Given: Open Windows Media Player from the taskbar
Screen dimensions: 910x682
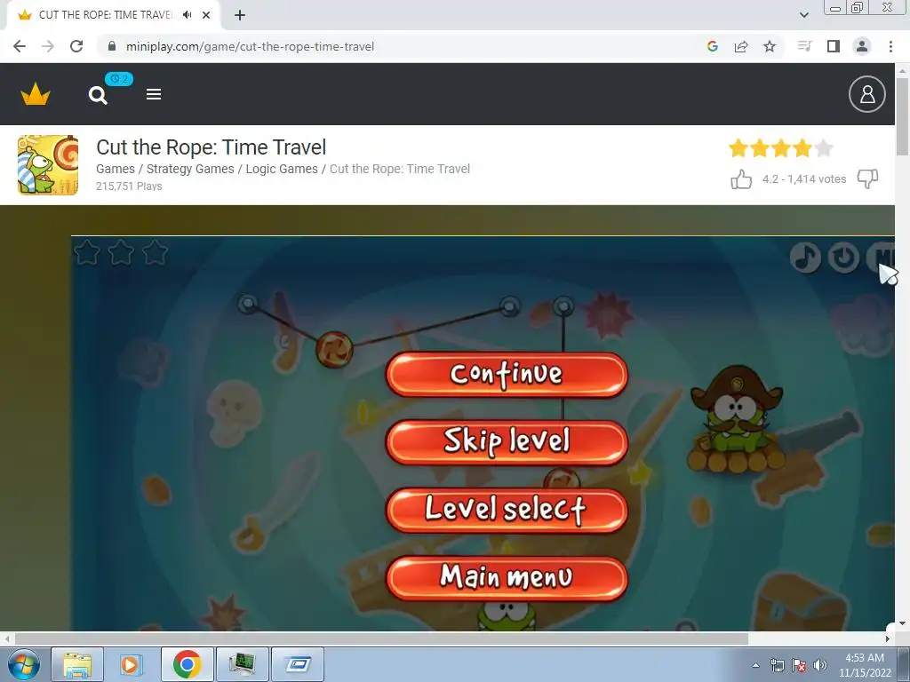Looking at the screenshot, I should [132, 664].
